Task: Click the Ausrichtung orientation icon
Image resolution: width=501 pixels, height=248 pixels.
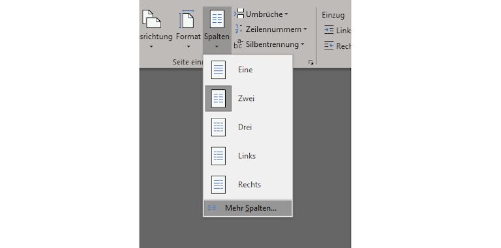Action: (151, 19)
